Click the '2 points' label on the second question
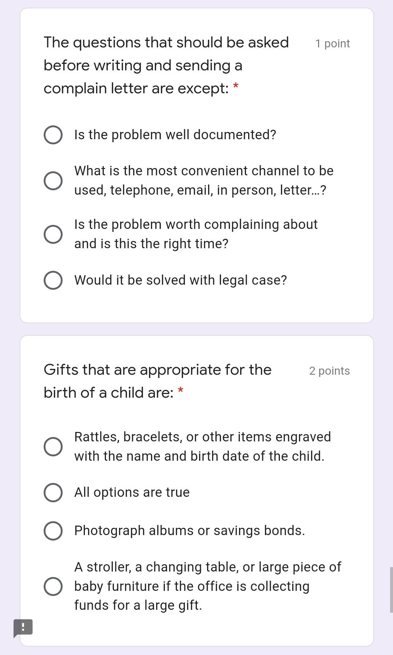 [329, 371]
